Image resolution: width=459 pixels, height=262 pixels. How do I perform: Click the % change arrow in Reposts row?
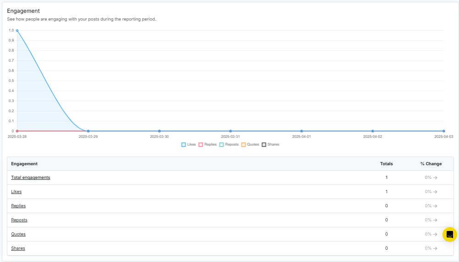[x=435, y=220]
